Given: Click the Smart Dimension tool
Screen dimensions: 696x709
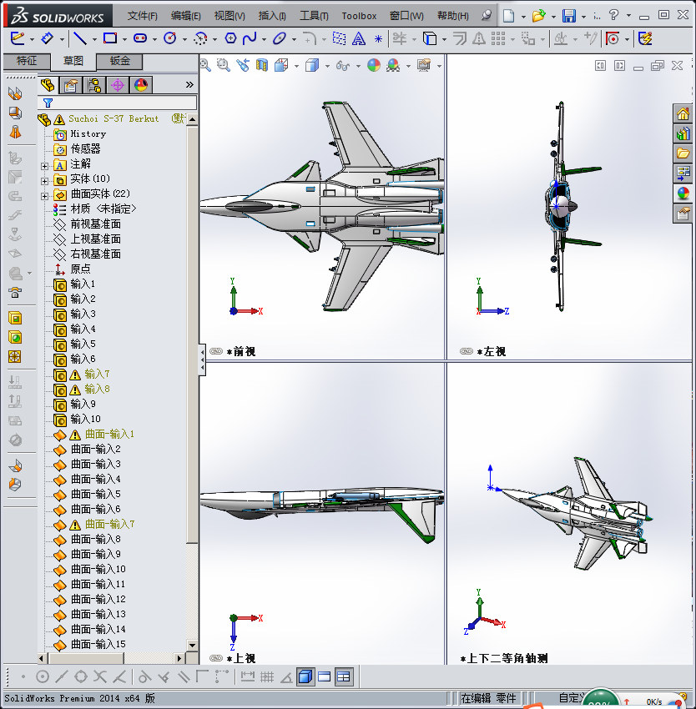Looking at the screenshot, I should tap(47, 39).
